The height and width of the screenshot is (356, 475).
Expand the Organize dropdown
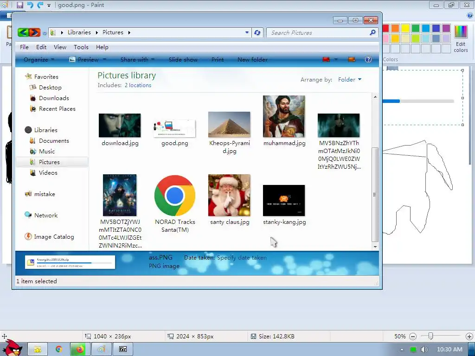pyautogui.click(x=39, y=60)
